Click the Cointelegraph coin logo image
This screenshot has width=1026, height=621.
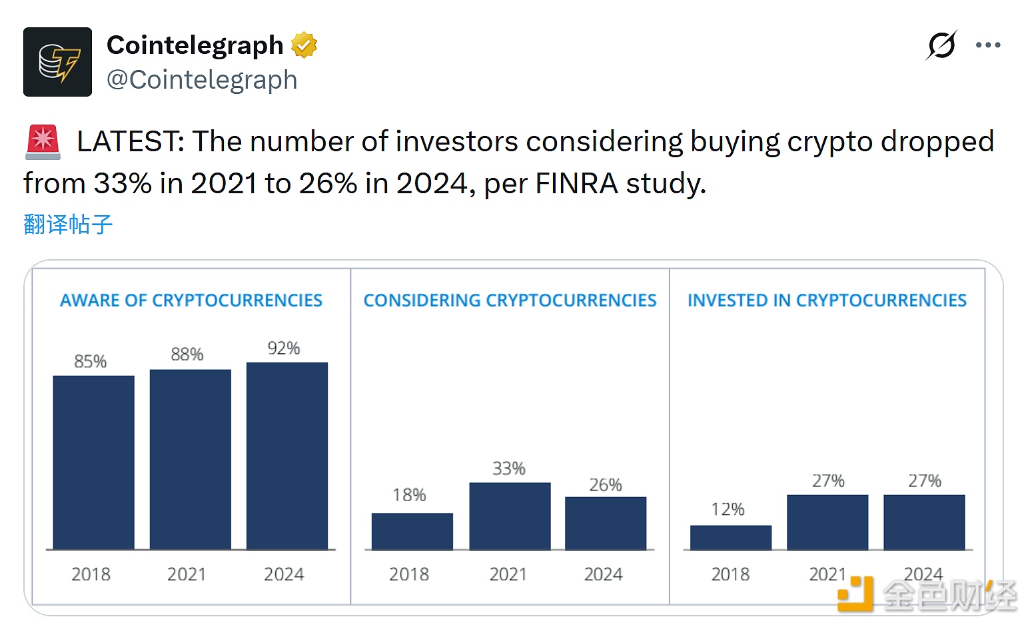click(57, 62)
